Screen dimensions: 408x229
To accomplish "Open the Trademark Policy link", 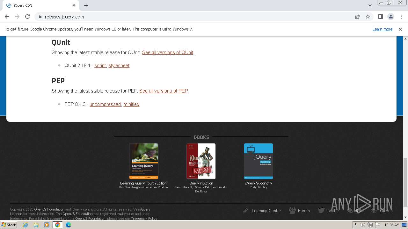I will pos(144,219).
